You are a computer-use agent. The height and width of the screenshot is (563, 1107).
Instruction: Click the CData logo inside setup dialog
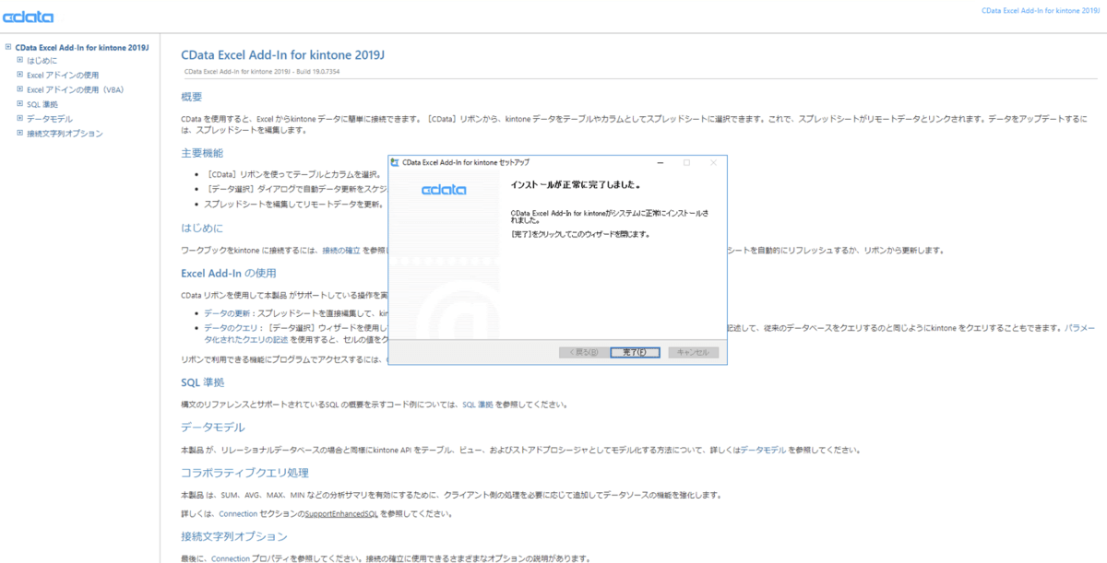coord(444,190)
